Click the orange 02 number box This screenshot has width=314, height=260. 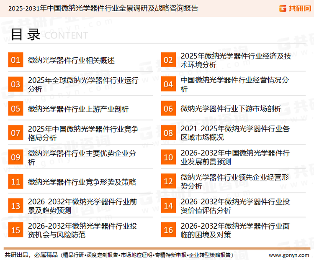168,60
